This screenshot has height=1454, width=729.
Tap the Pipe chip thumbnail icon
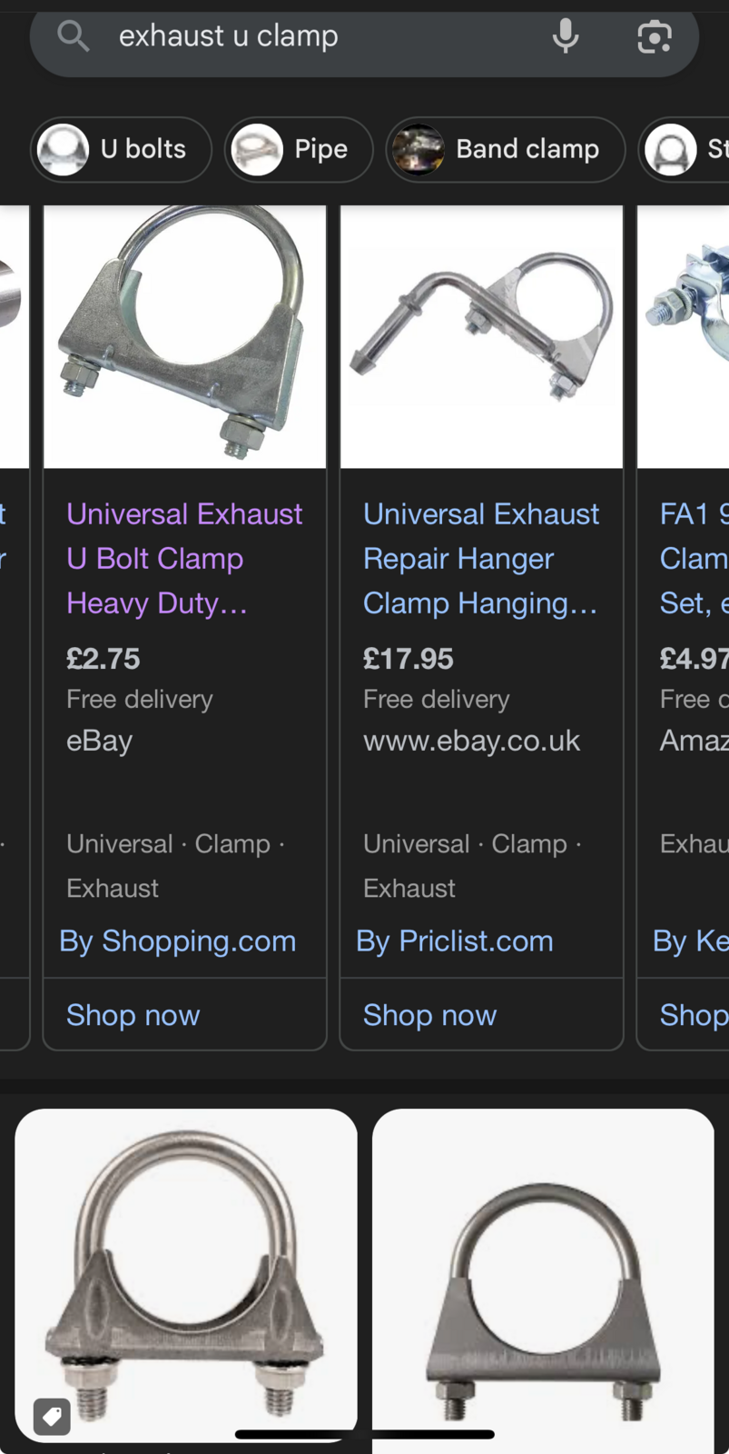point(257,149)
